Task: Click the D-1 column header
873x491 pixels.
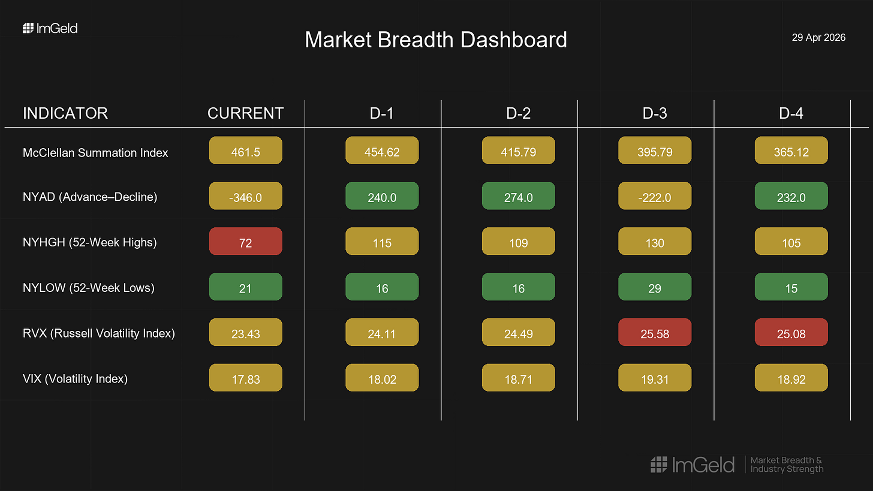Action: pyautogui.click(x=382, y=113)
